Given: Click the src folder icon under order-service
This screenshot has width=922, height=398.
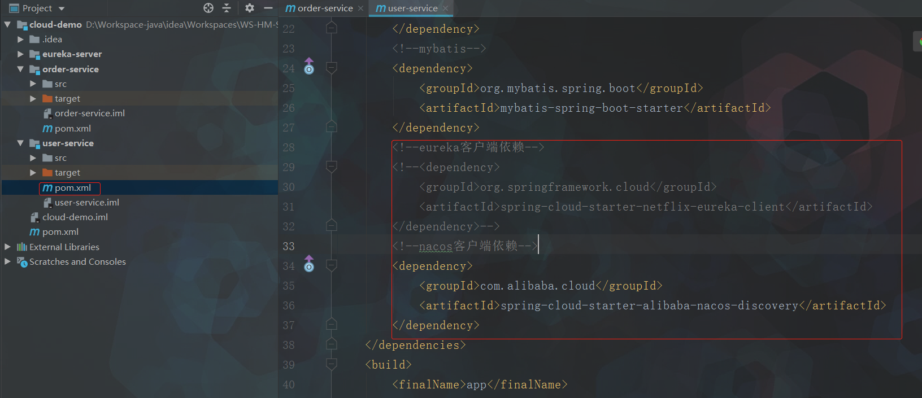Looking at the screenshot, I should click(x=47, y=84).
